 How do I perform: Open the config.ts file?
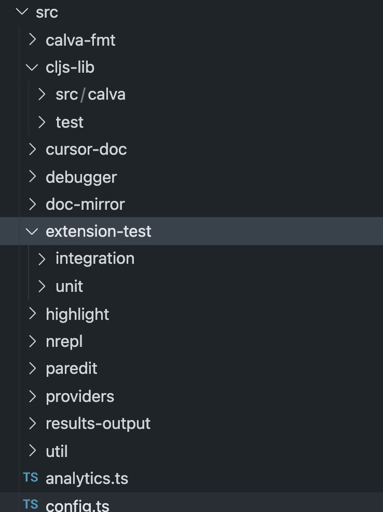click(x=77, y=505)
